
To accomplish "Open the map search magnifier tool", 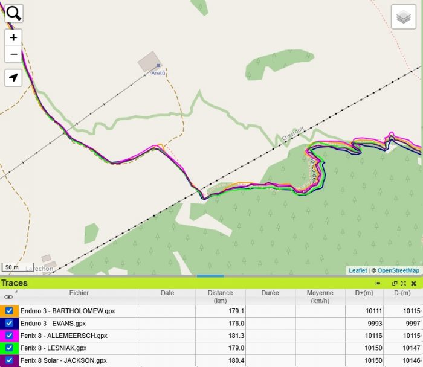I will [x=14, y=13].
